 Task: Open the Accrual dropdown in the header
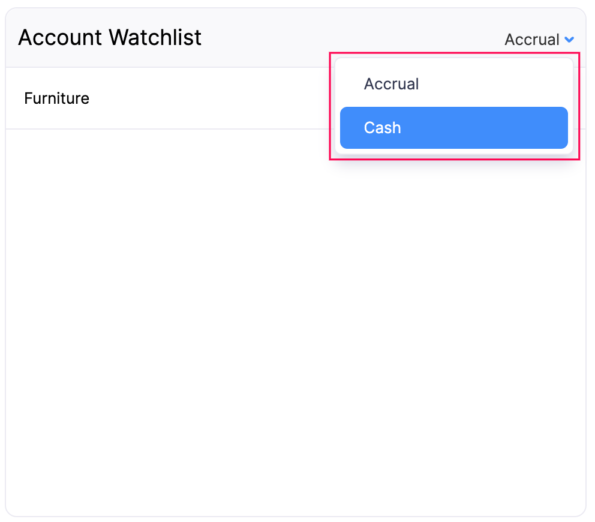pyautogui.click(x=539, y=40)
